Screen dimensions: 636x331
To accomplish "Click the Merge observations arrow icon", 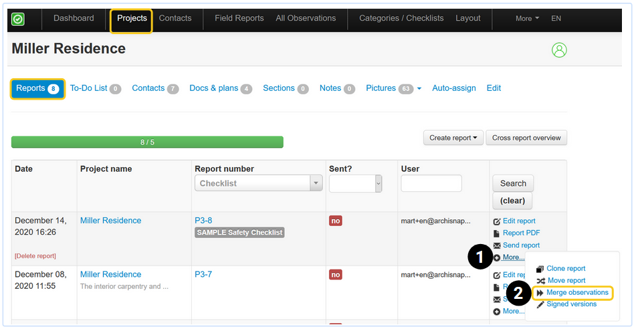I will (x=540, y=293).
